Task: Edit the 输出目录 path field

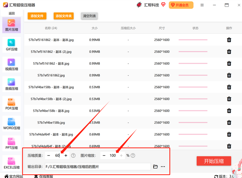Action: point(98,167)
